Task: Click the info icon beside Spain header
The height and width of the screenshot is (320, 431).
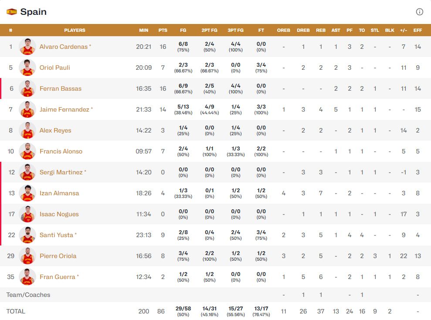Action: (420, 12)
